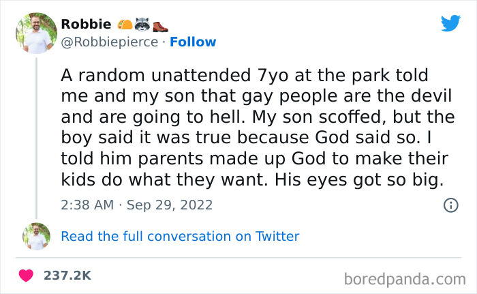Open Robbie's large profile picture

click(x=36, y=32)
